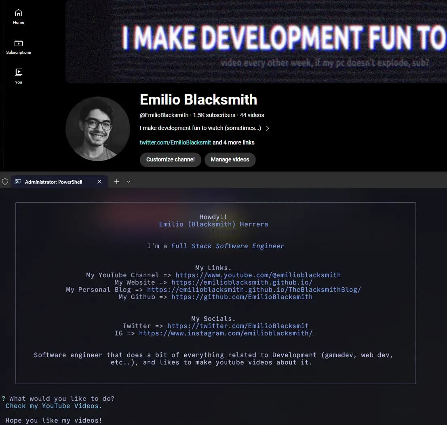Show the 'and 4 more links' list
Viewport: 447px width, 425px height.
[x=234, y=142]
